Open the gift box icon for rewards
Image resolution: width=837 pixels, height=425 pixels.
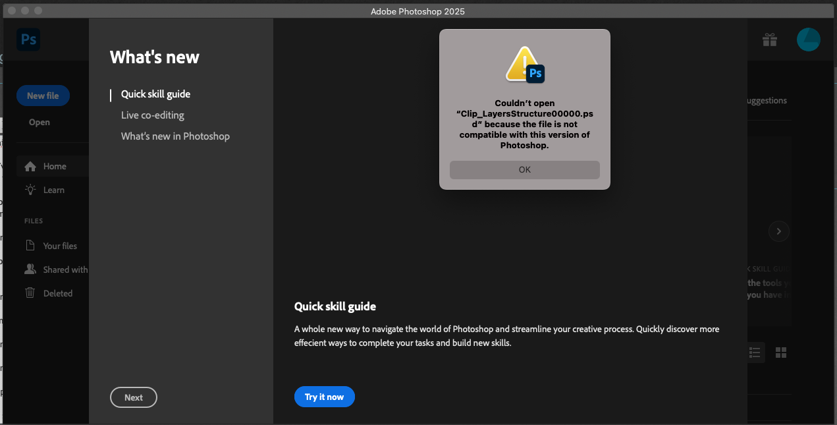click(x=770, y=40)
